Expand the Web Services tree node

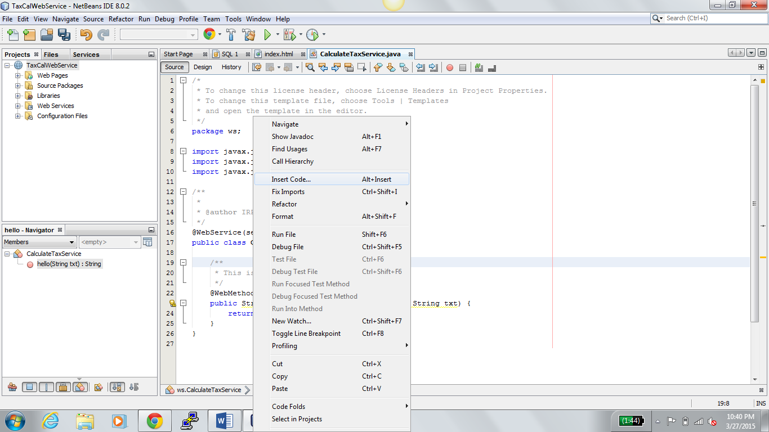[18, 106]
